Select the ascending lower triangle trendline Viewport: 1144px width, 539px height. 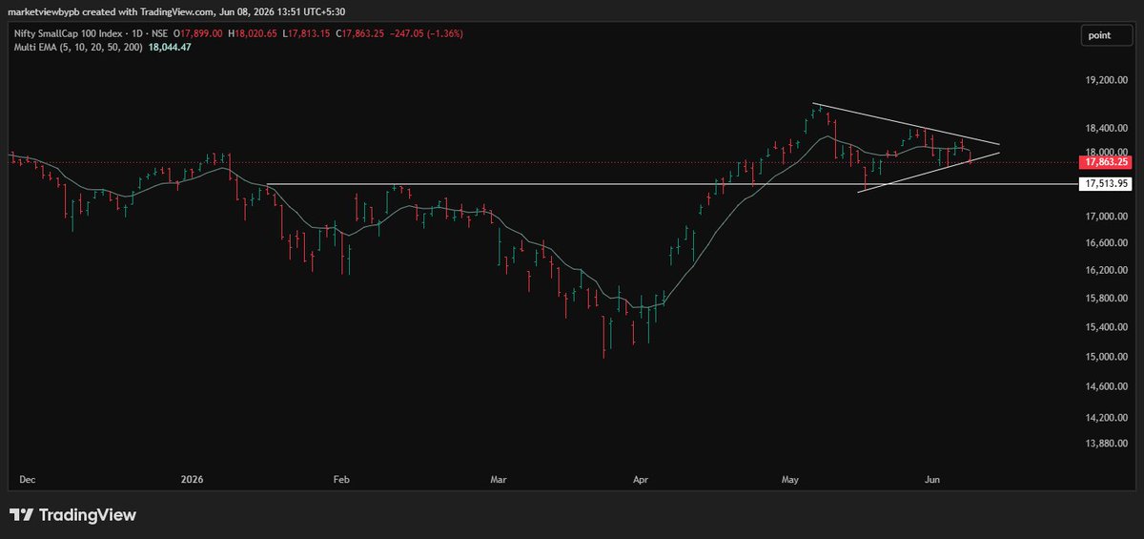[929, 172]
